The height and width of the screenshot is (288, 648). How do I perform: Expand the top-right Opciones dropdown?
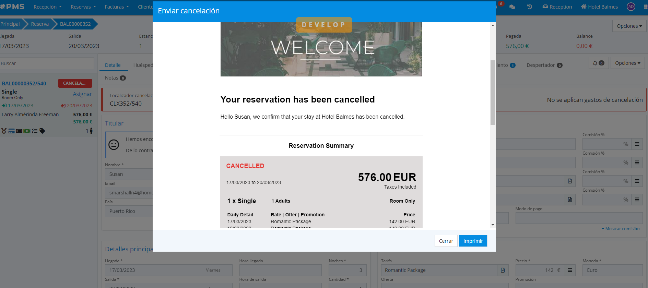click(x=629, y=26)
